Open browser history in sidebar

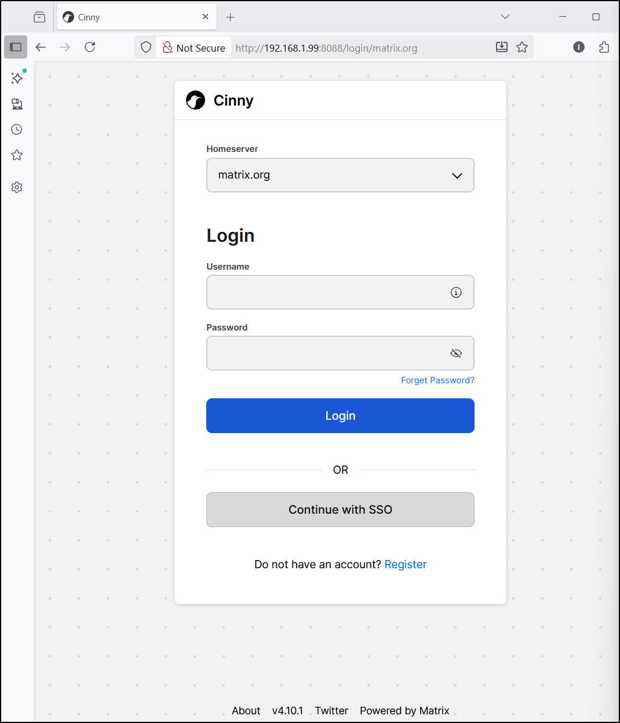pyautogui.click(x=17, y=129)
